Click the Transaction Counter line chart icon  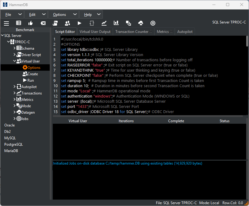(x=104, y=23)
